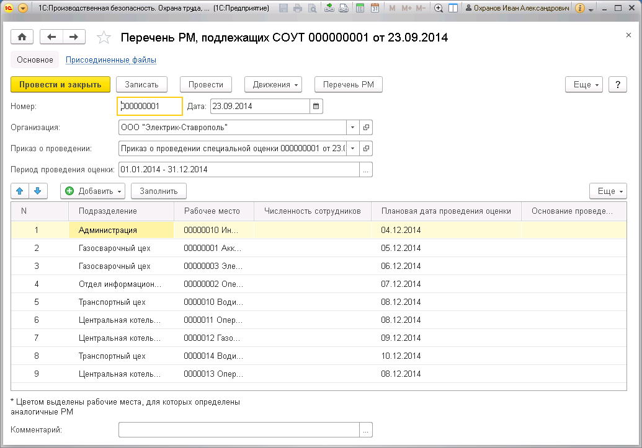Expand the Организация dropdown arrow

click(352, 127)
